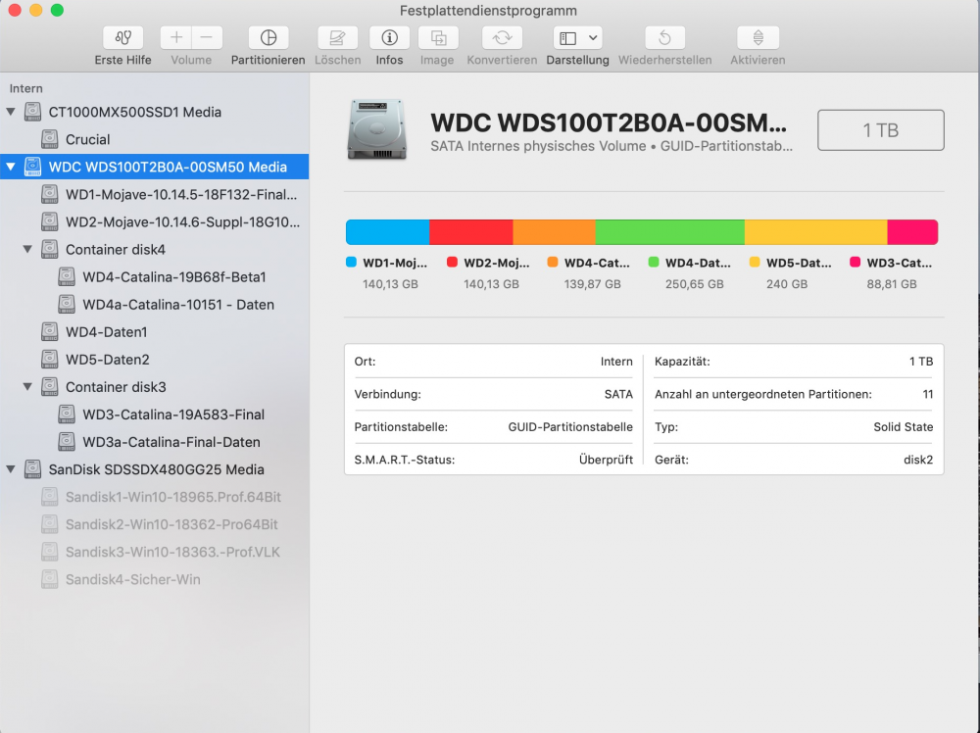Click the Aktivieren toolbar icon
The height and width of the screenshot is (733, 980).
(x=758, y=38)
